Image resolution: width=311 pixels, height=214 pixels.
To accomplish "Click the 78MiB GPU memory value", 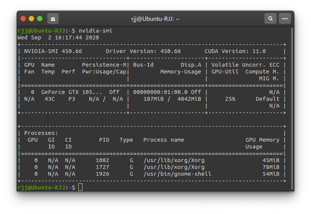I will click(x=271, y=167).
